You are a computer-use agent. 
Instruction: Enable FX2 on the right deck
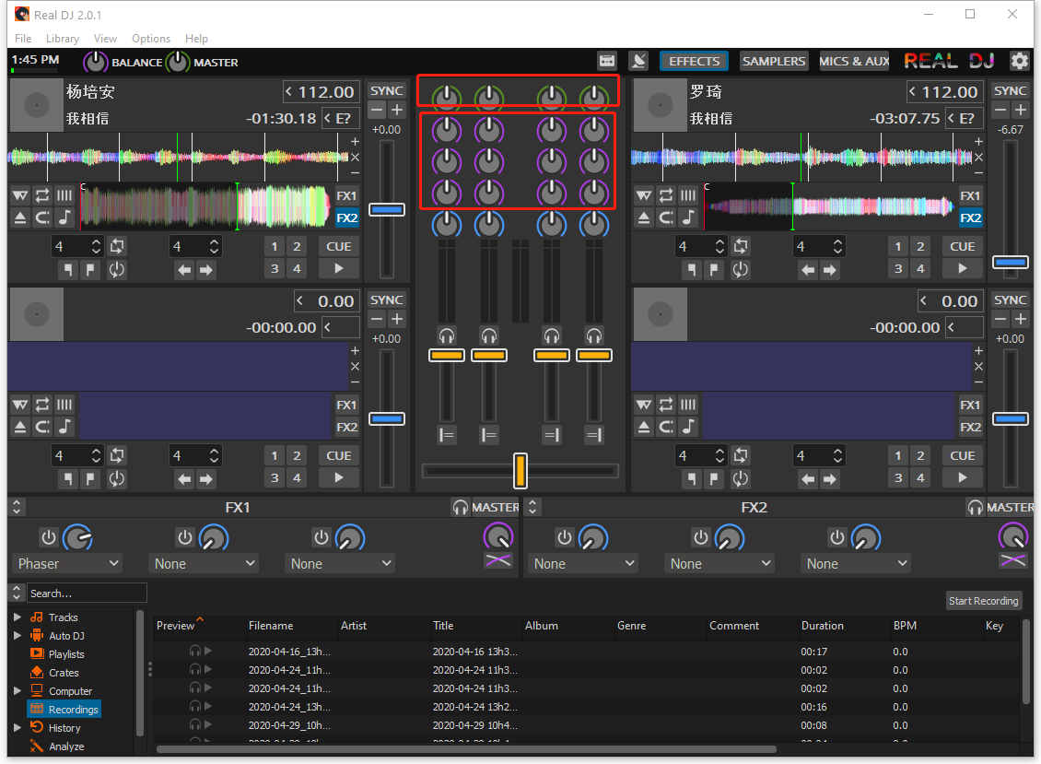(971, 217)
